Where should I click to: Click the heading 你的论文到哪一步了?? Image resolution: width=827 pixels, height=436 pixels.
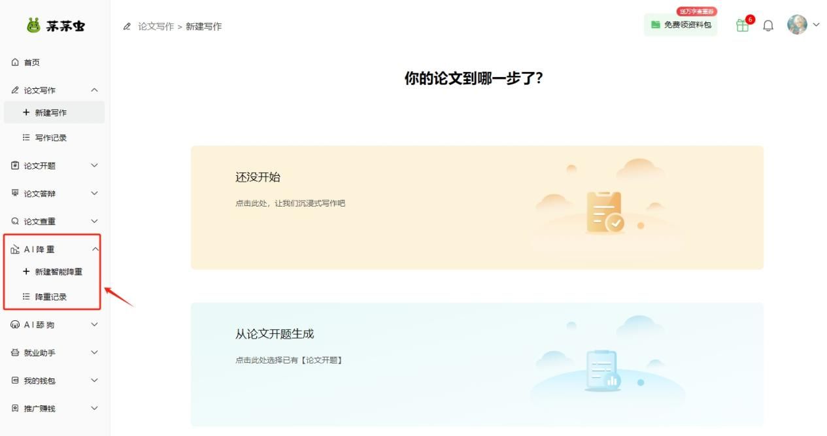coord(474,78)
